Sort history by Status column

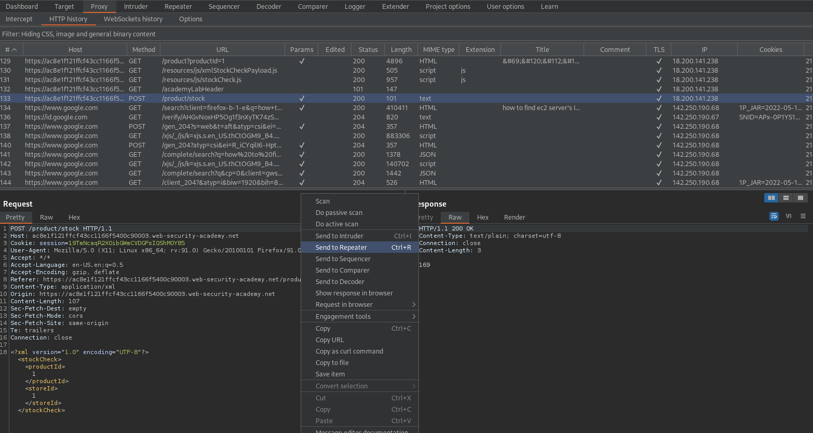click(x=368, y=49)
